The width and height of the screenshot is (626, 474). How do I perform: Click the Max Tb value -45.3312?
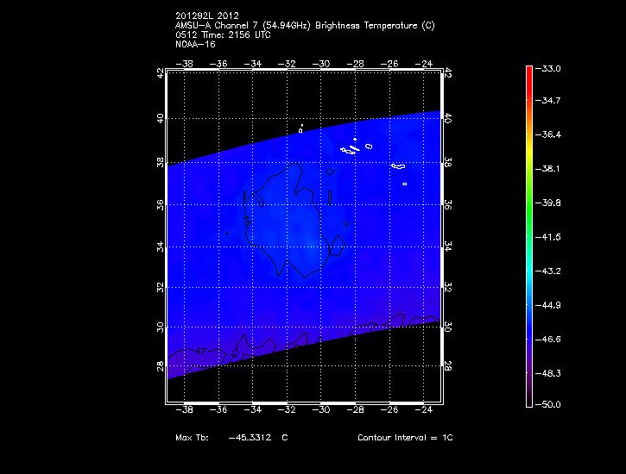coord(250,438)
